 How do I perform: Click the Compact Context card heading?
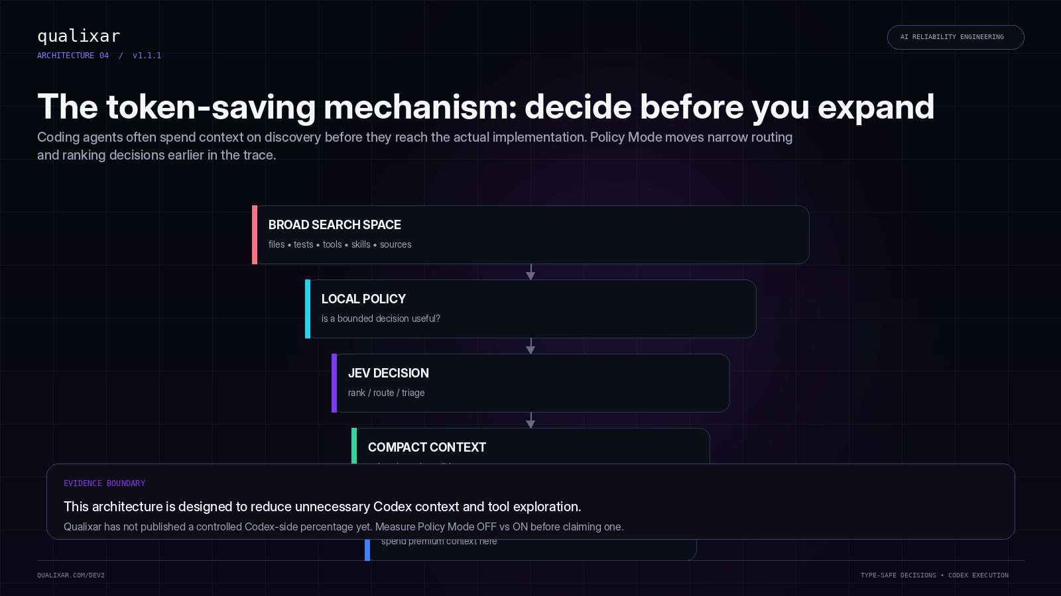coord(426,448)
